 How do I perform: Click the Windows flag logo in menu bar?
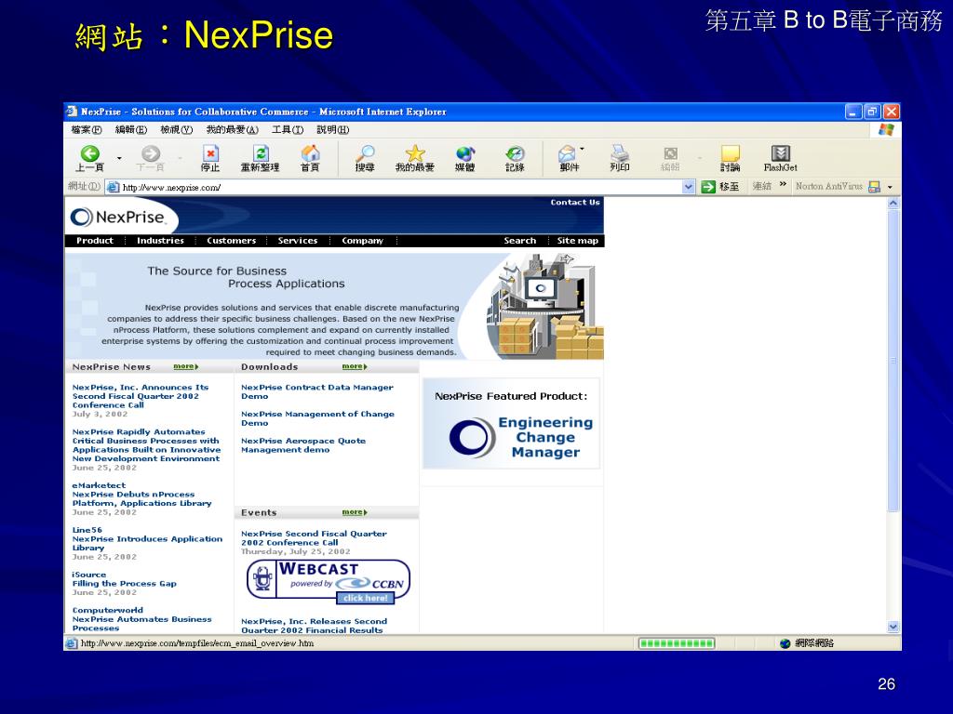click(886, 130)
